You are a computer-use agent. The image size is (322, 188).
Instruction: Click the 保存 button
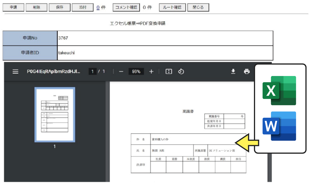pyautogui.click(x=59, y=7)
